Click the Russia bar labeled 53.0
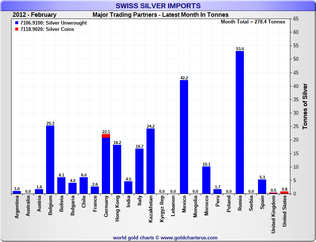The width and height of the screenshot is (316, 242). point(240,123)
